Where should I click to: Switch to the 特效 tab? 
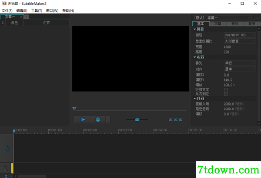coord(235,23)
